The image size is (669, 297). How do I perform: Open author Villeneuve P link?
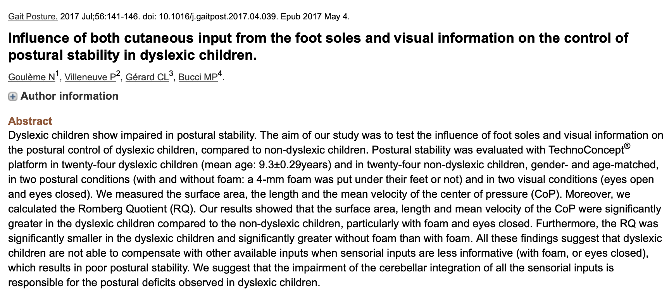point(90,77)
